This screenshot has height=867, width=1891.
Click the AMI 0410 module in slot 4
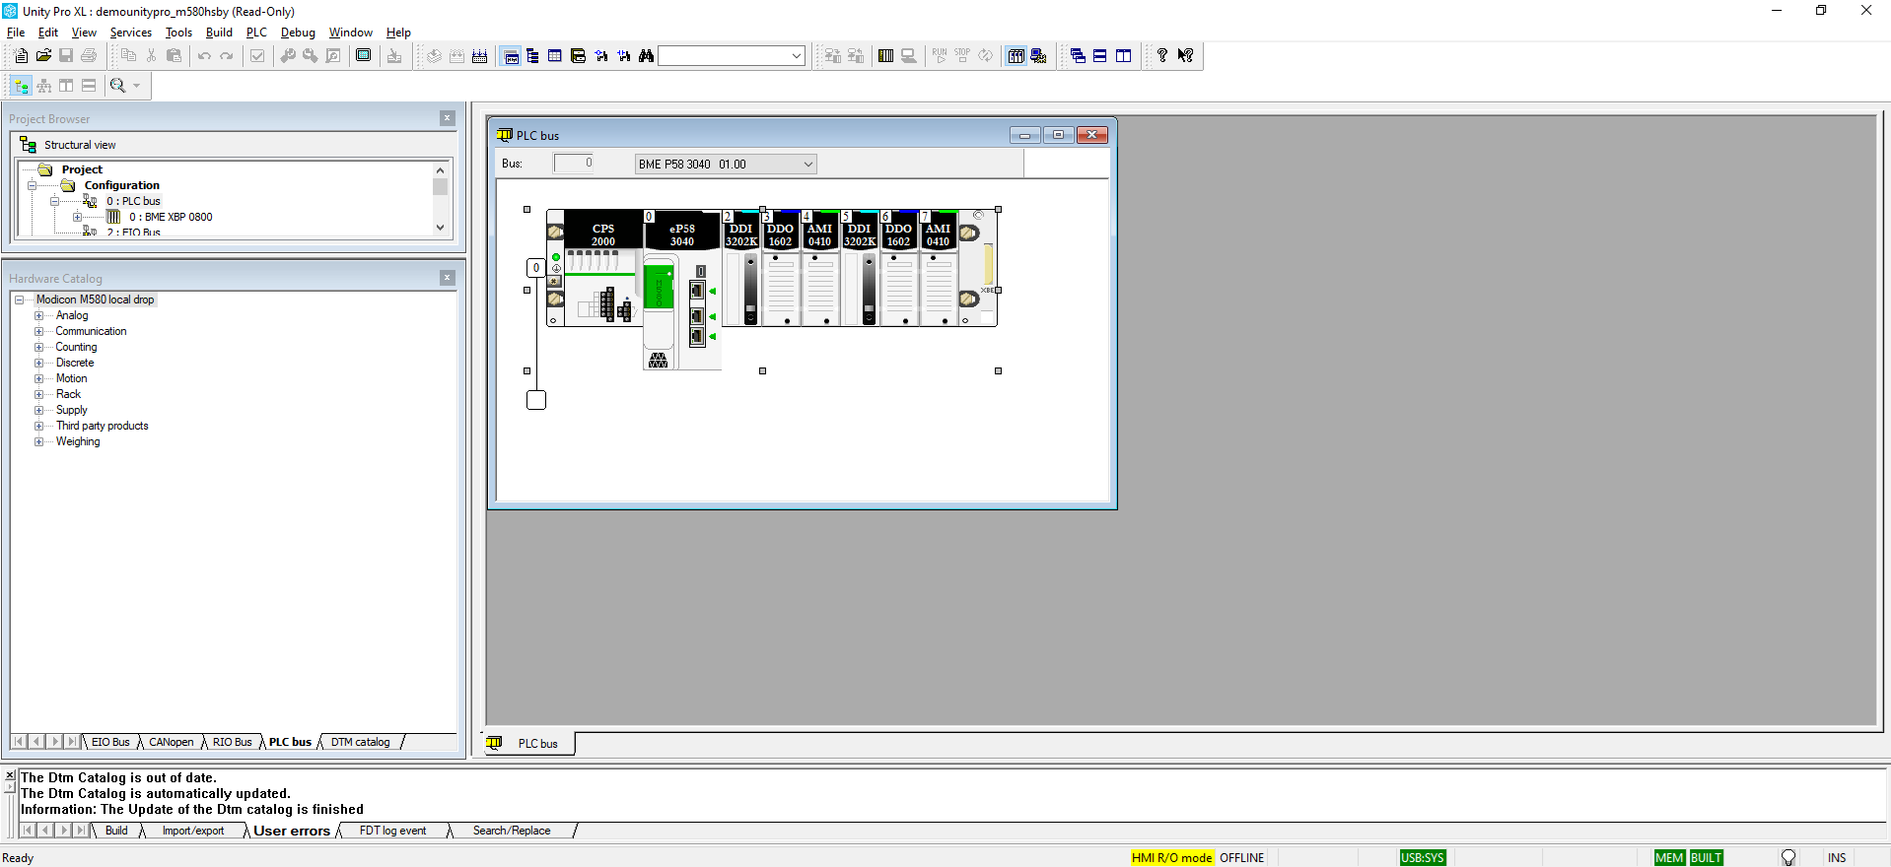[x=820, y=268]
